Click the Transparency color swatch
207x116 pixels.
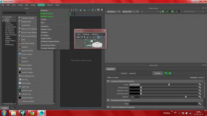click(134, 88)
